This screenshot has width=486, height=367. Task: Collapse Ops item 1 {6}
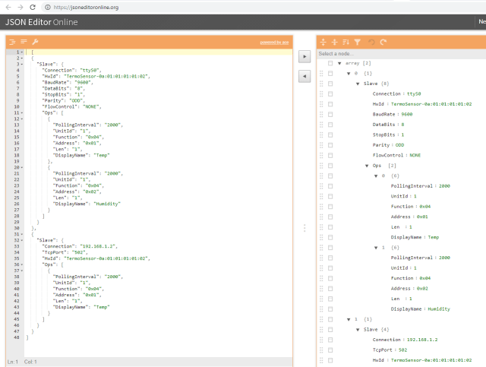click(x=376, y=248)
